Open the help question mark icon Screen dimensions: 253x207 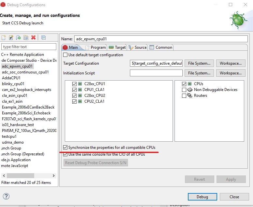[x=6, y=196]
